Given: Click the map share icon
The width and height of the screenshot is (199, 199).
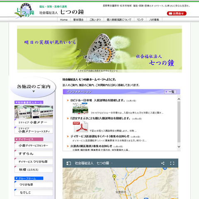Looking at the screenshot, I should coord(163,163).
